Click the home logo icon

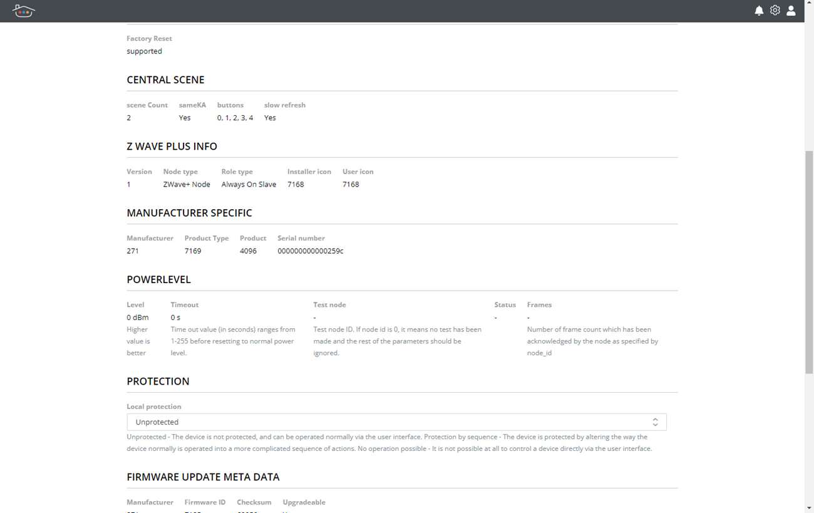tap(23, 11)
